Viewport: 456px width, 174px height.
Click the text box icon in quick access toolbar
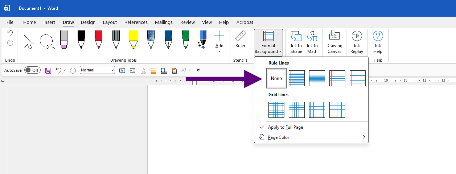point(122,70)
